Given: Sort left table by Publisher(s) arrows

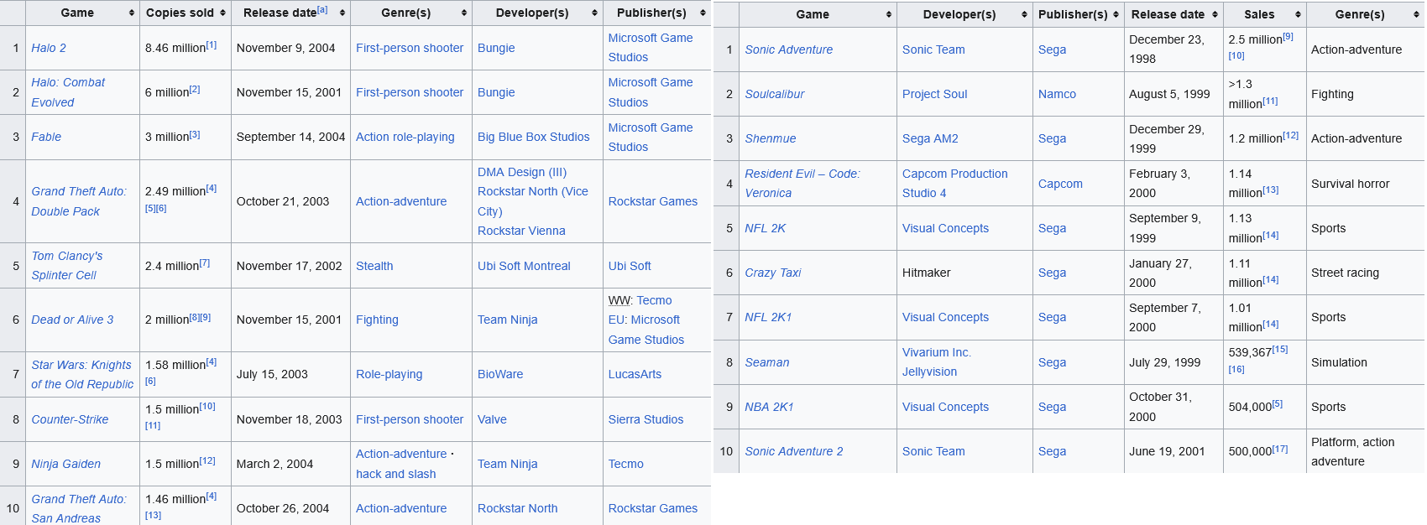Looking at the screenshot, I should (703, 13).
